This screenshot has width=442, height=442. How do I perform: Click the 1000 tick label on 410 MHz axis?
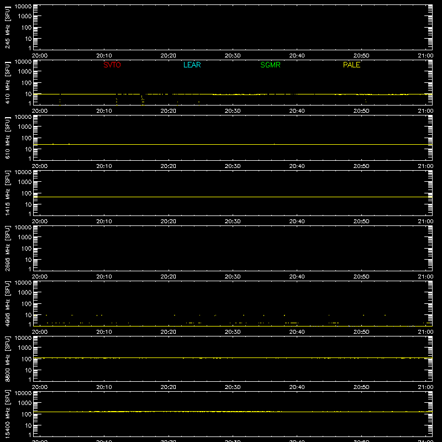coord(25,71)
